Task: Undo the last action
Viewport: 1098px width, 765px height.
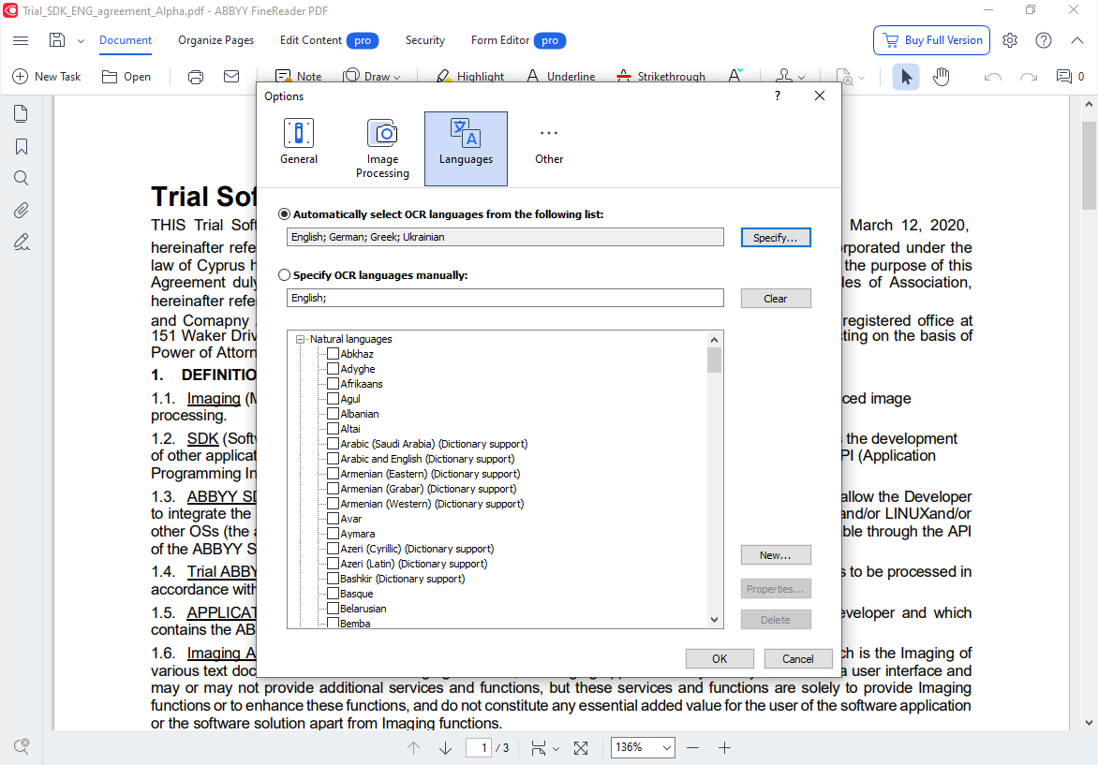Action: (992, 77)
